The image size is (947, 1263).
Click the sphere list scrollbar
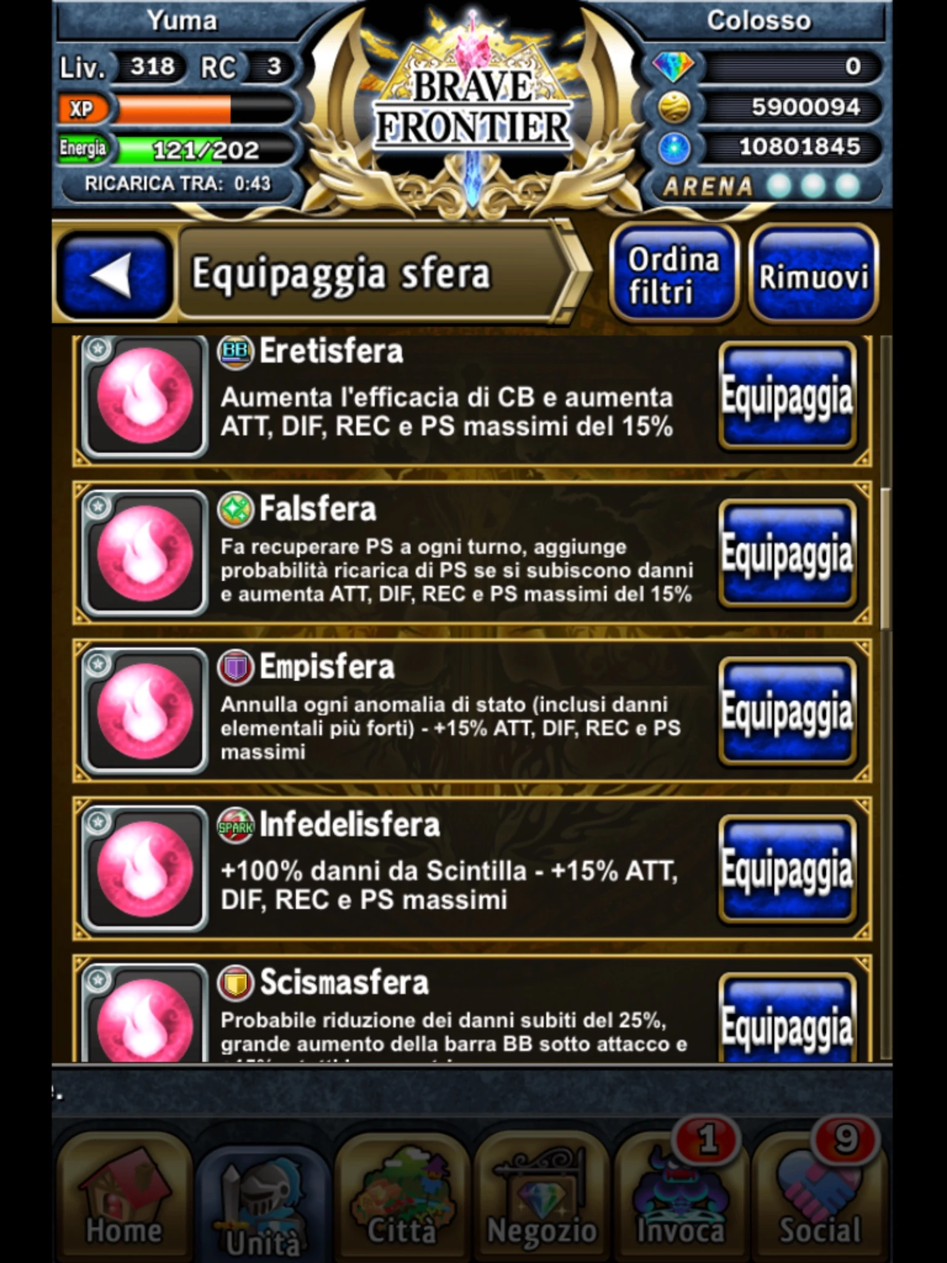click(x=885, y=697)
